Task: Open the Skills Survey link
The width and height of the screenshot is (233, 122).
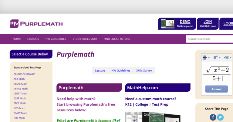Action: point(144,71)
